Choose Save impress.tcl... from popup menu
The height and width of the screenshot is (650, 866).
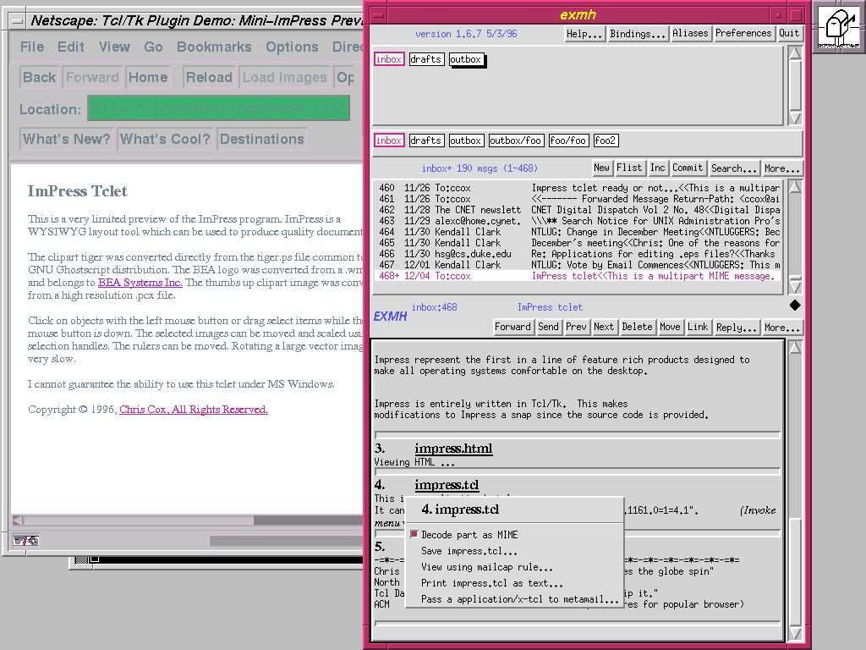click(469, 551)
